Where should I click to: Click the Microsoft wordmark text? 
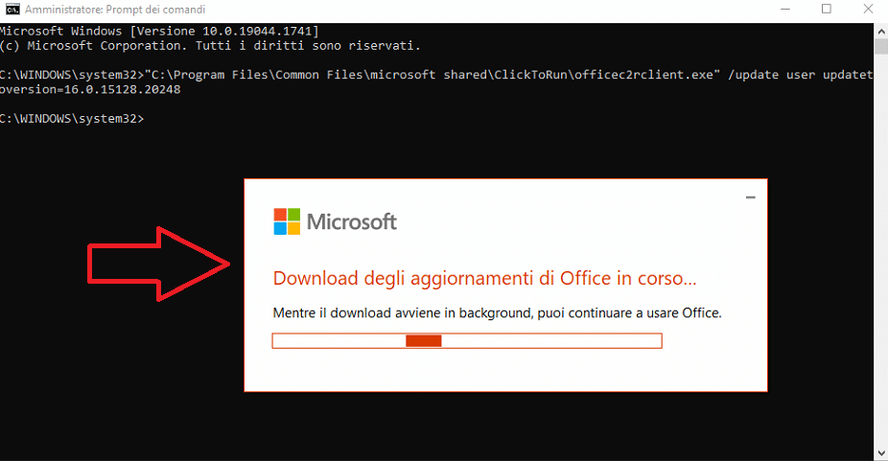pyautogui.click(x=352, y=221)
